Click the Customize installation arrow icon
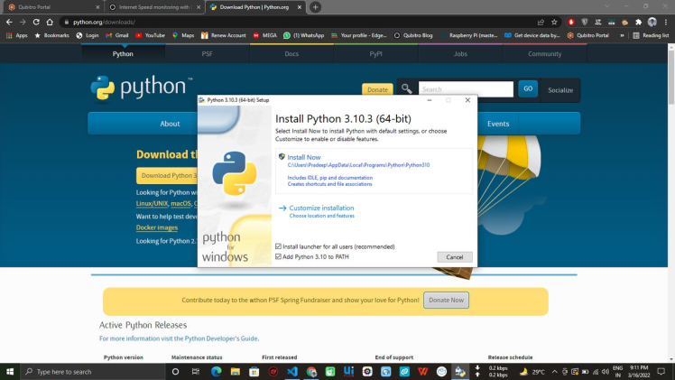 point(282,208)
